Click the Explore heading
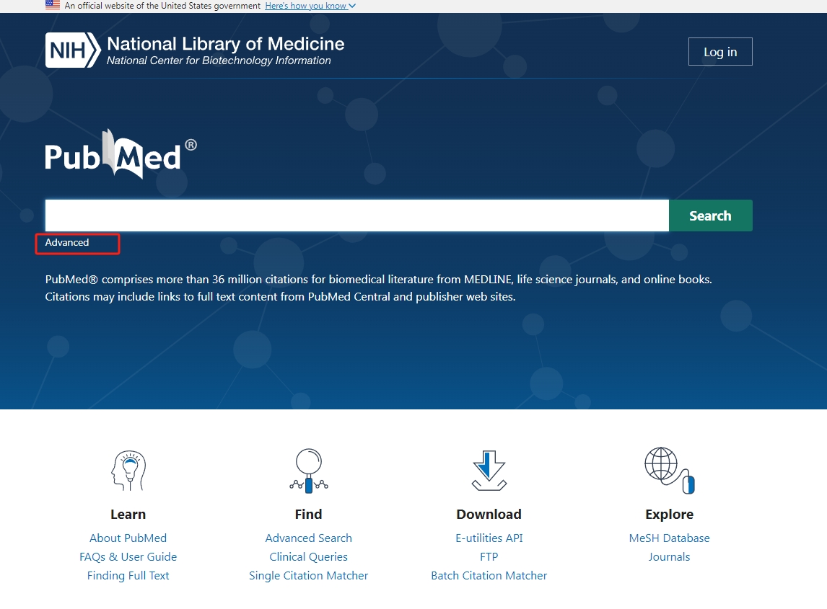The width and height of the screenshot is (827, 609). [669, 514]
